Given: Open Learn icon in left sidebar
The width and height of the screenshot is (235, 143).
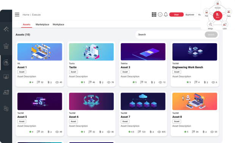Looking at the screenshot, I should [x=6, y=92].
